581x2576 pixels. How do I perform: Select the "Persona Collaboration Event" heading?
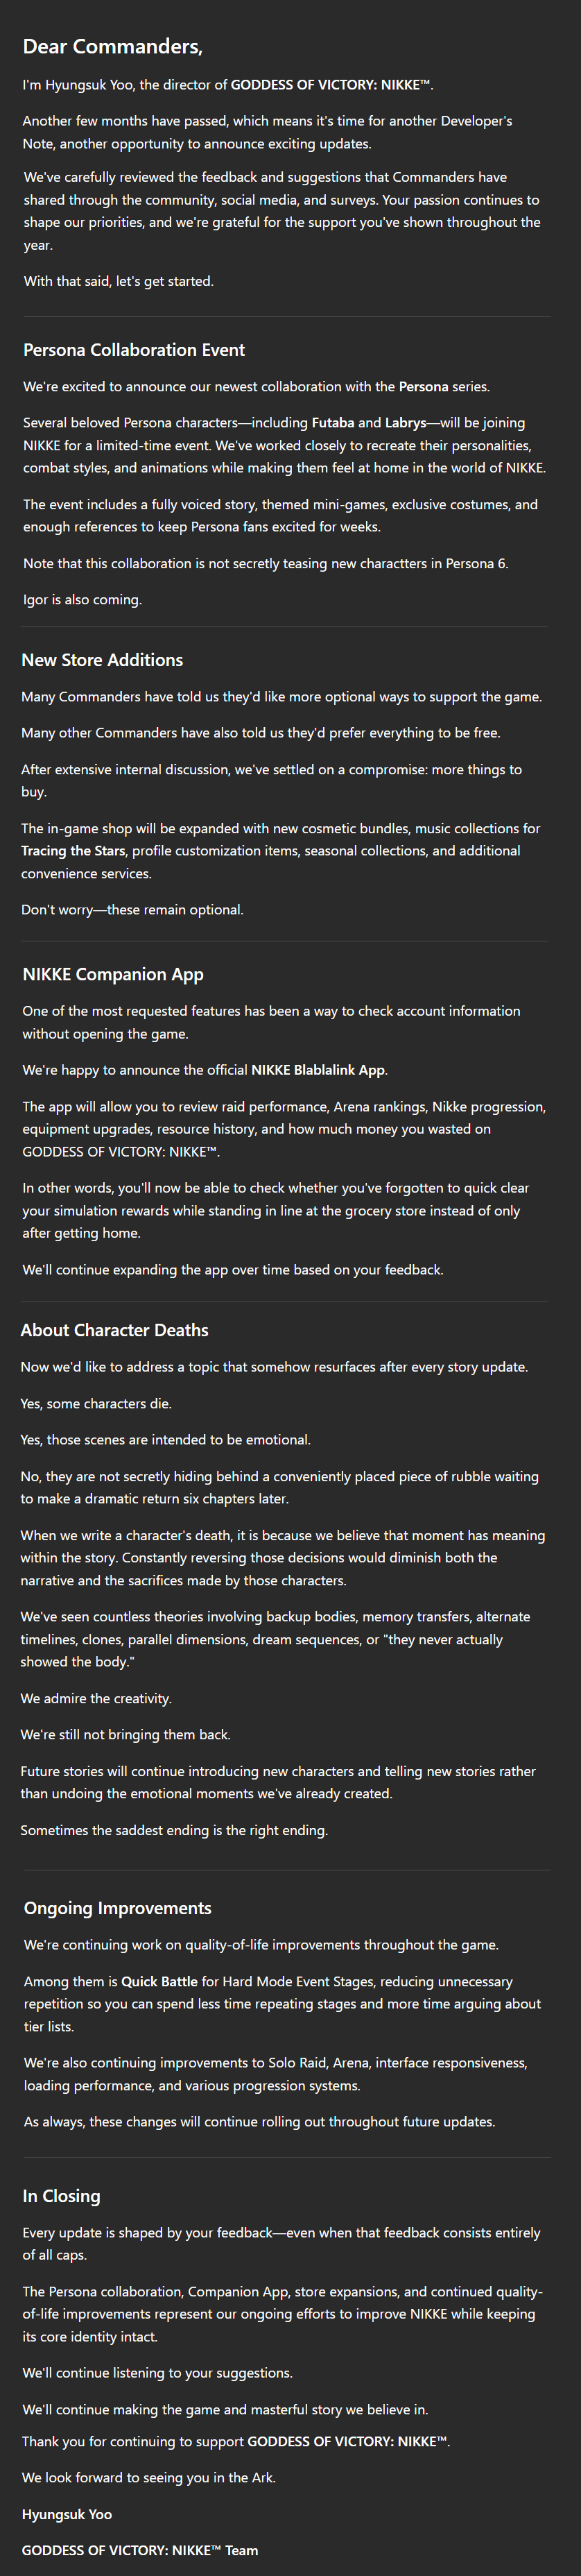(x=134, y=350)
